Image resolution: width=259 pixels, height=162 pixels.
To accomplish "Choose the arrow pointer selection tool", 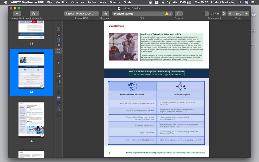I will point(59,63).
